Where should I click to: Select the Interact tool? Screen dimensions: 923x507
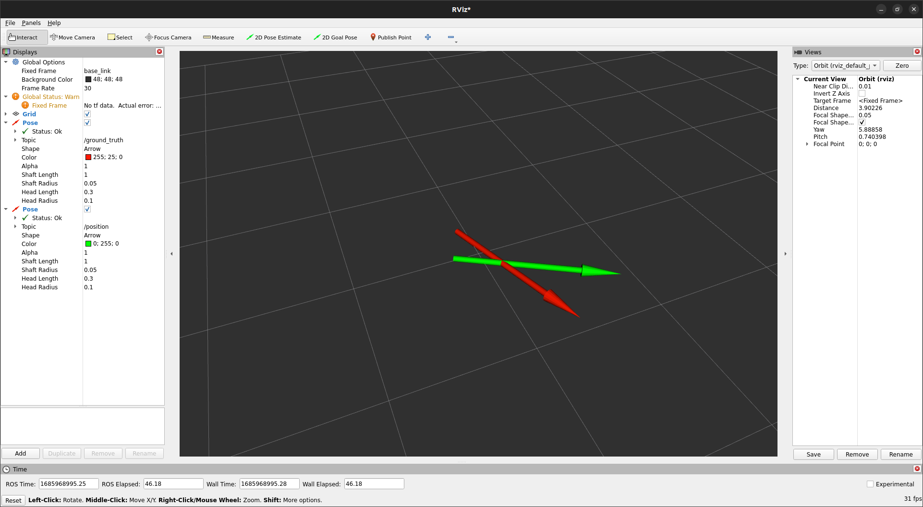tap(26, 37)
